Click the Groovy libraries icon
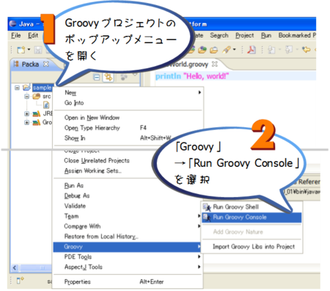Viewport: 330px width, 291px height. coord(37,122)
